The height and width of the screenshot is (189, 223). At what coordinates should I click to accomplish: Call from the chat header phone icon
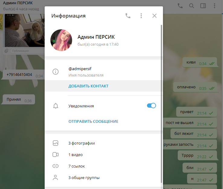point(180,6)
